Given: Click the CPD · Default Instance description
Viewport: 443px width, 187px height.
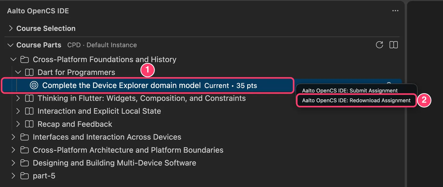Looking at the screenshot, I should tap(102, 45).
